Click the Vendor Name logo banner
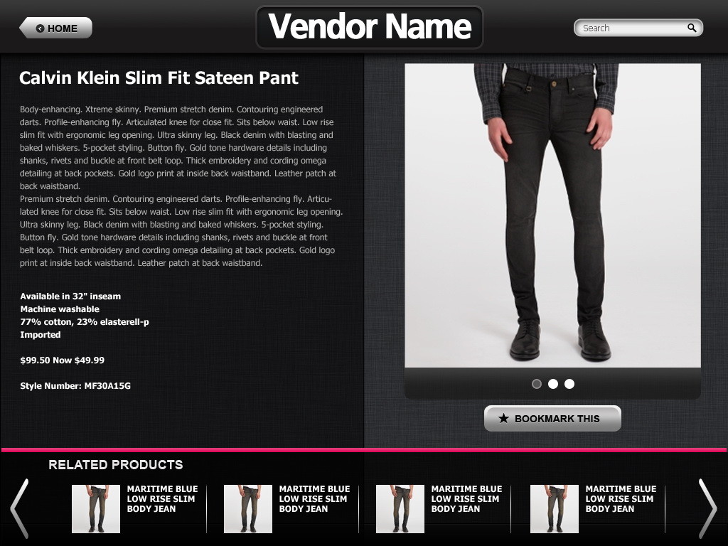728x546 pixels. click(370, 27)
